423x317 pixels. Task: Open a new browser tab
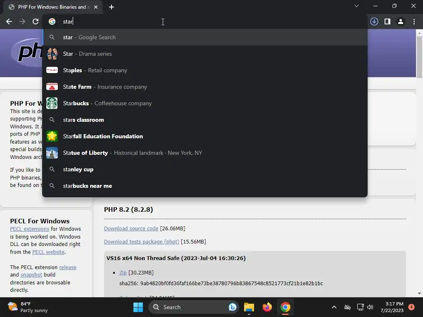click(112, 7)
